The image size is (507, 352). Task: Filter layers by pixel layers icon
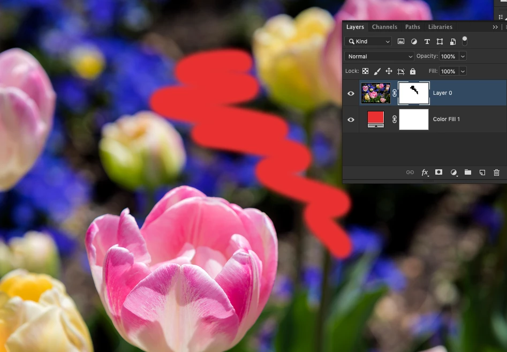tap(401, 41)
